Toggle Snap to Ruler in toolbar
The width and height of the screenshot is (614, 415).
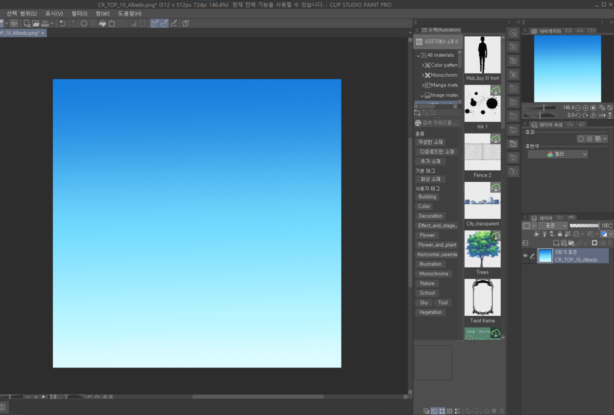(155, 23)
